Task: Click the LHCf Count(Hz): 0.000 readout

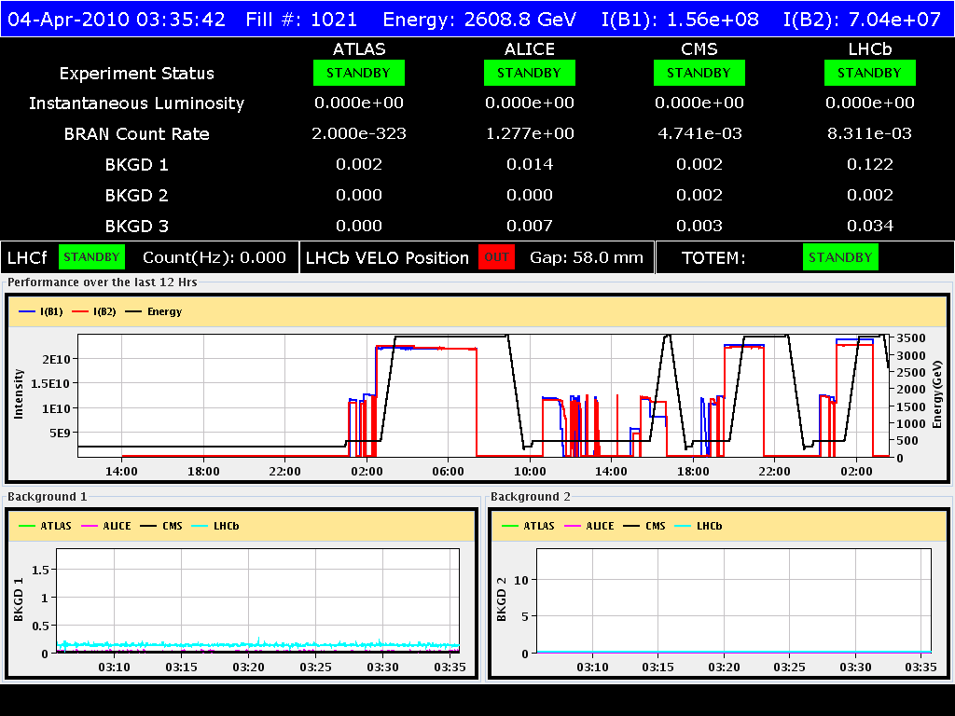Action: (215, 257)
